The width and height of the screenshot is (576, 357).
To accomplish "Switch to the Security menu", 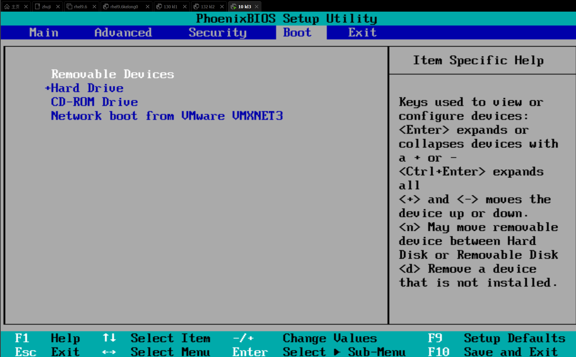I will [x=217, y=33].
